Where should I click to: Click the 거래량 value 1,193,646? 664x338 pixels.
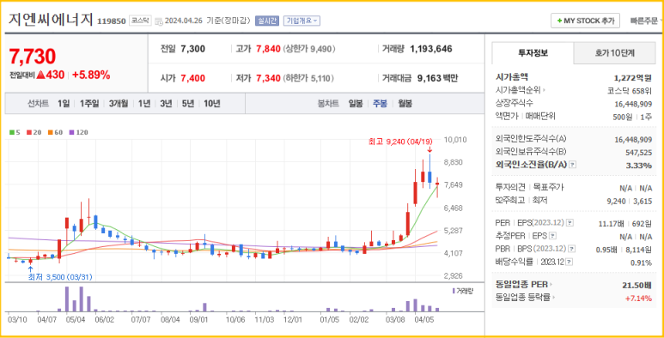point(431,49)
